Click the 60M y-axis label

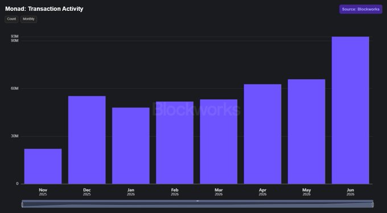coord(15,88)
